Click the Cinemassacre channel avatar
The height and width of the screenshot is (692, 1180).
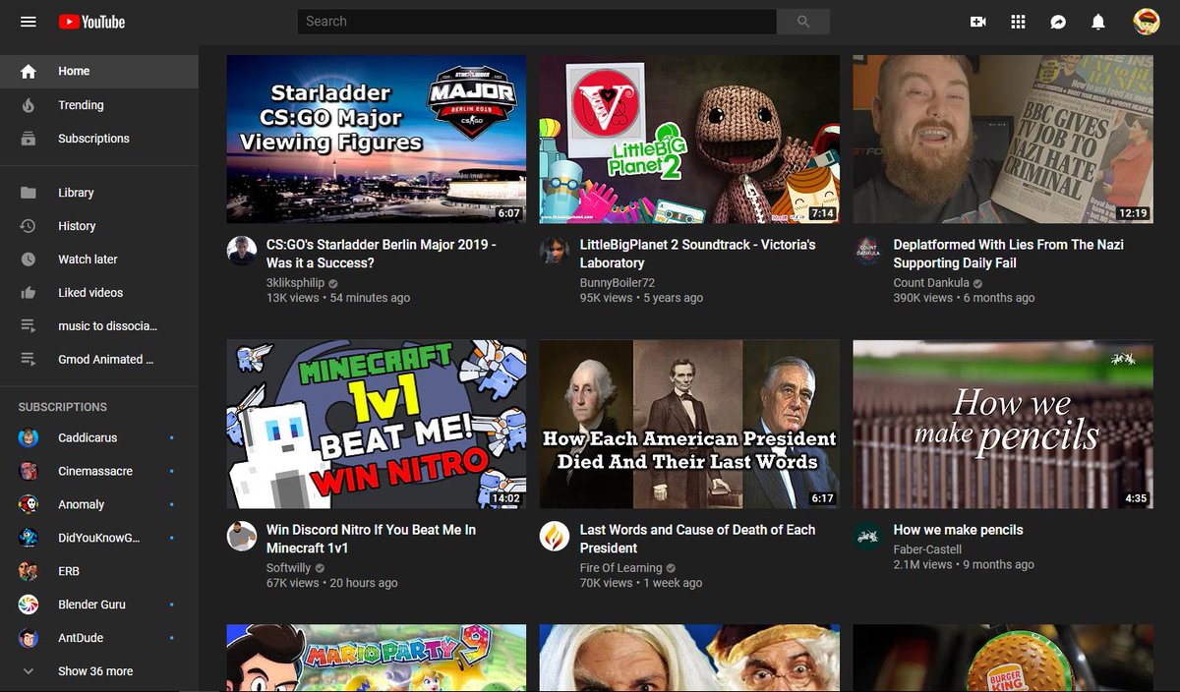(x=29, y=472)
